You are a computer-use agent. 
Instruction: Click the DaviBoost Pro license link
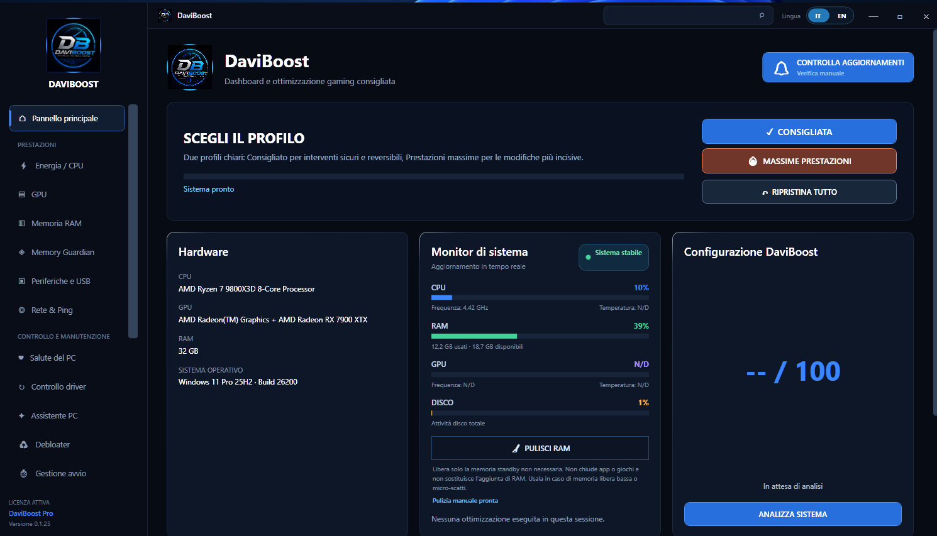[31, 514]
